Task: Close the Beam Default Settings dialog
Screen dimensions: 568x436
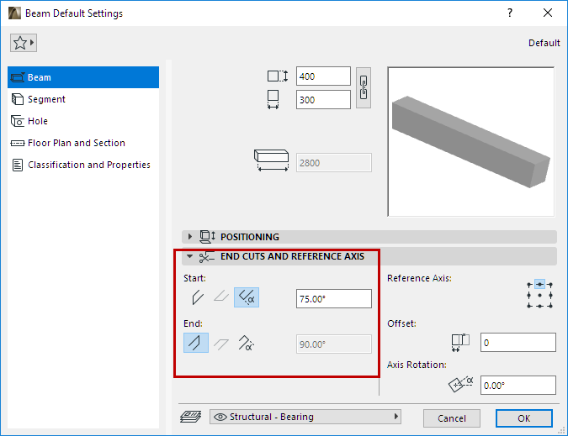Action: pos(548,13)
